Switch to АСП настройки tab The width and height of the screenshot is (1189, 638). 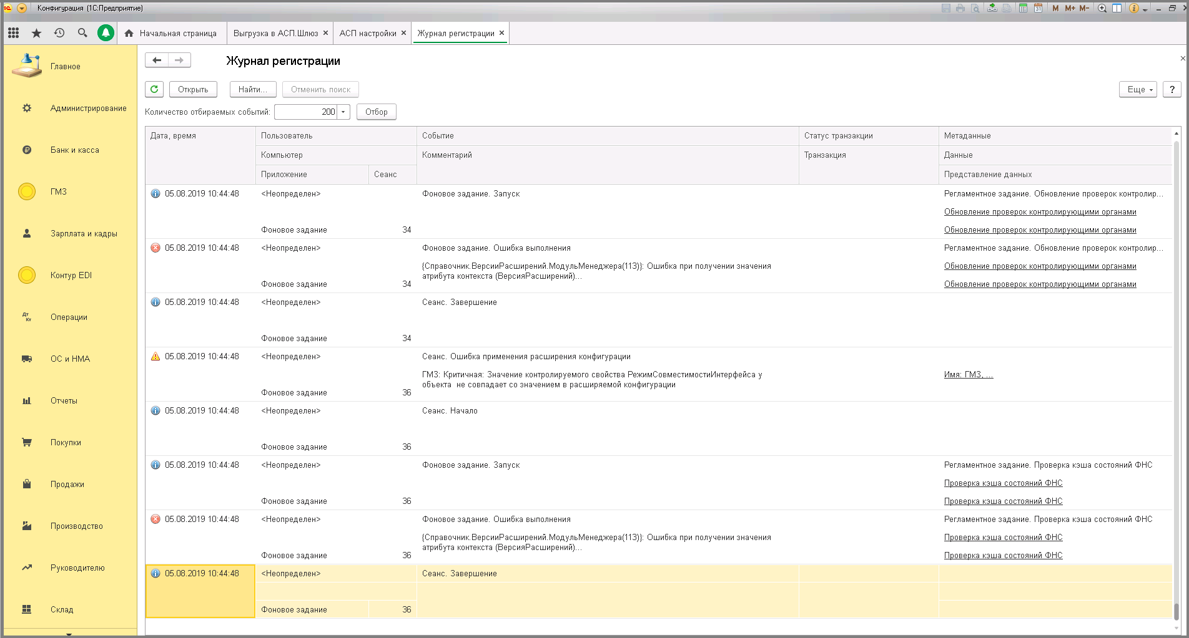(368, 33)
